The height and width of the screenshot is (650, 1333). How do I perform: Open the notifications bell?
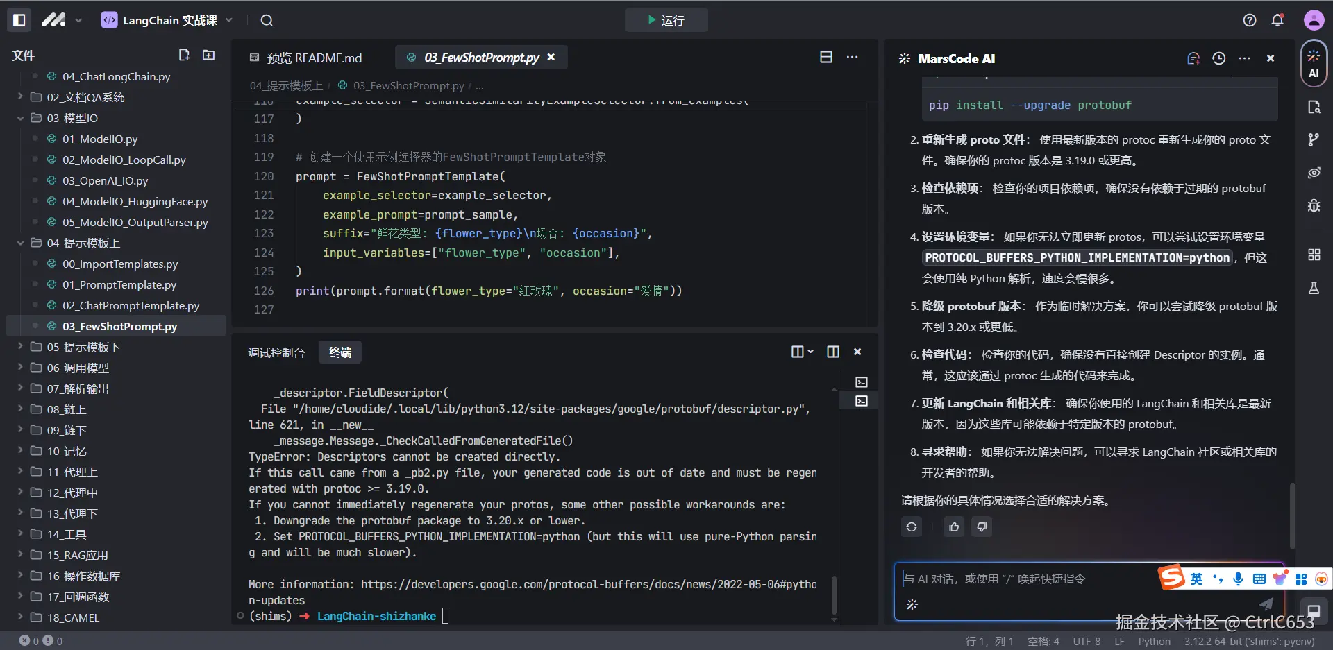(x=1277, y=20)
